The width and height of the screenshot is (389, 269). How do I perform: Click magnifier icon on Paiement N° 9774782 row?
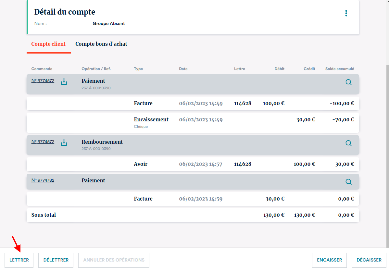click(x=348, y=182)
